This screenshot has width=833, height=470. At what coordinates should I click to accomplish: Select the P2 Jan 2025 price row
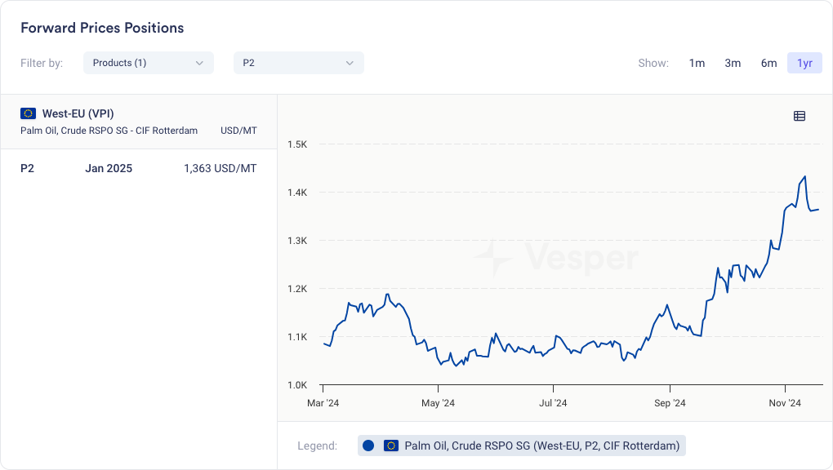pyautogui.click(x=138, y=169)
